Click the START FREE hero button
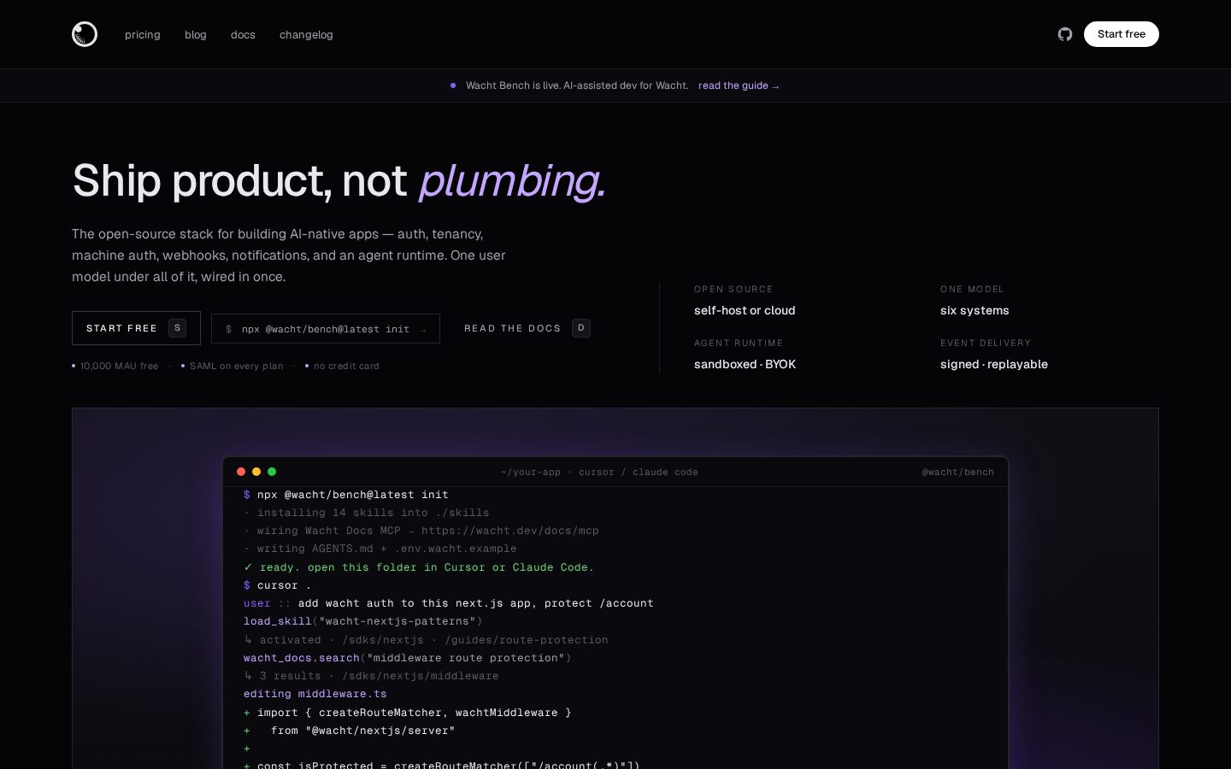Screen dimensions: 1231x769 coord(136,328)
